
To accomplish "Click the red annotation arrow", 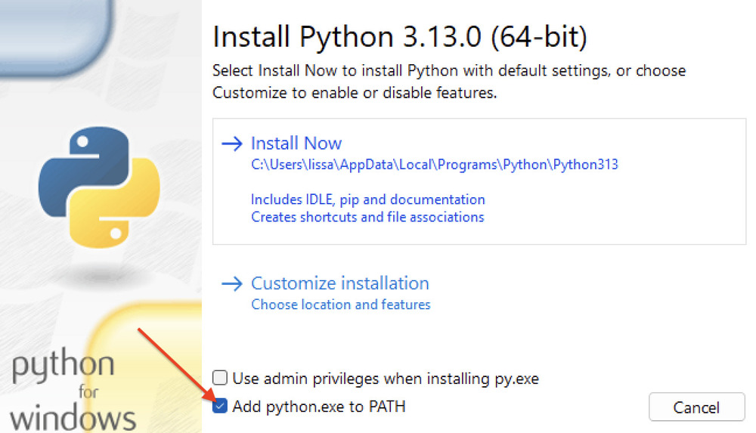I will pyautogui.click(x=174, y=365).
